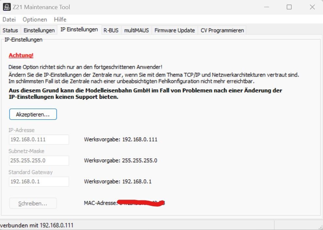Screen dimensions: 323x230
Task: Click the Standard Gateway input field
Action: pos(39,181)
